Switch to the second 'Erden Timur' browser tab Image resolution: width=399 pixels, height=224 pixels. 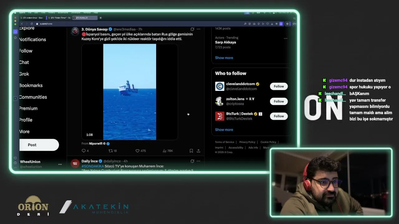pos(59,18)
